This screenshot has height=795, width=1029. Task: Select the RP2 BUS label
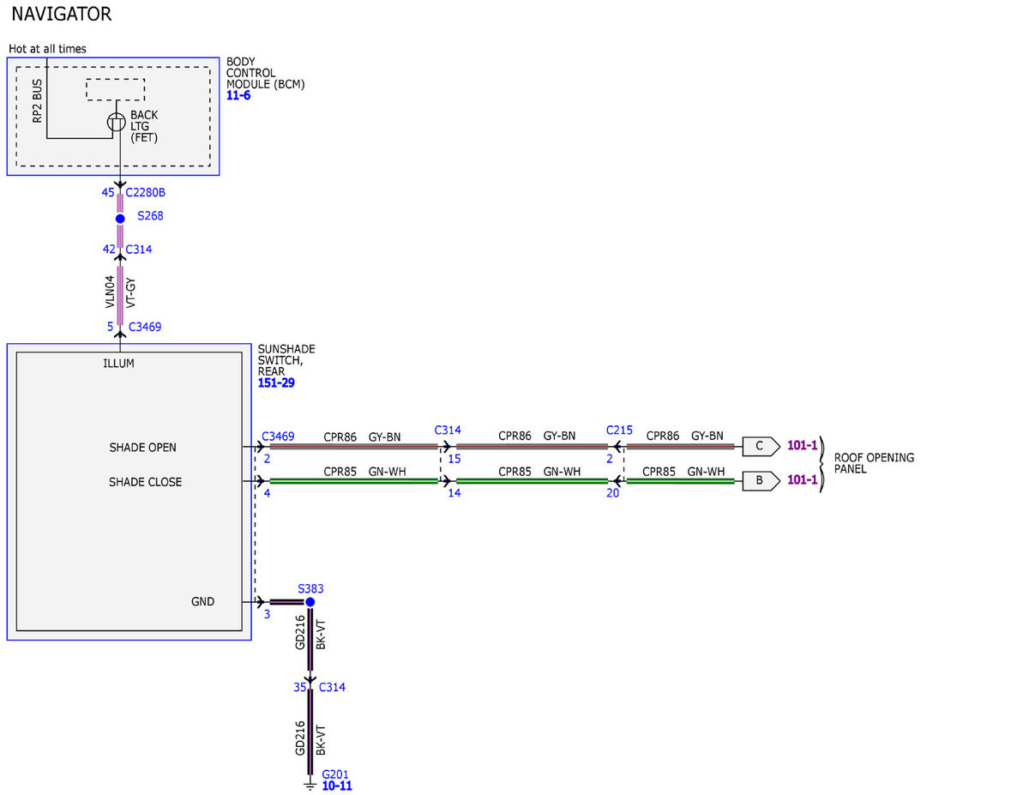37,103
